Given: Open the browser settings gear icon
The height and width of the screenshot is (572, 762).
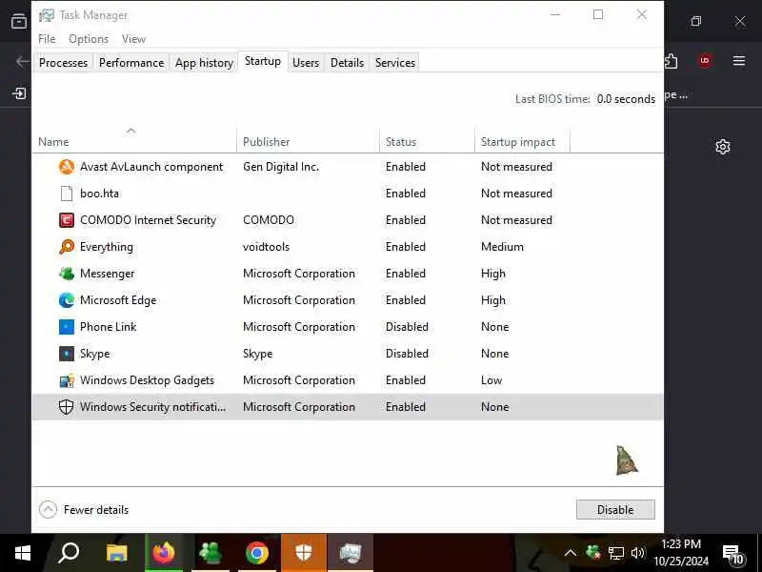Looking at the screenshot, I should point(723,147).
